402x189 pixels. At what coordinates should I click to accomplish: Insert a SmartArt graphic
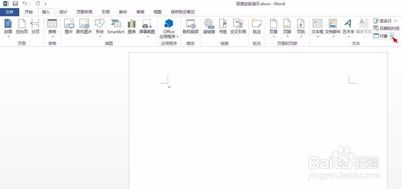[x=116, y=26]
